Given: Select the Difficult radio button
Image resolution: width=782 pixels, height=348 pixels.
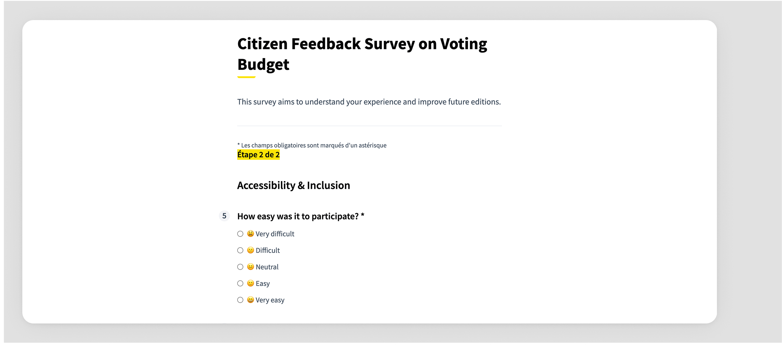Looking at the screenshot, I should (240, 251).
